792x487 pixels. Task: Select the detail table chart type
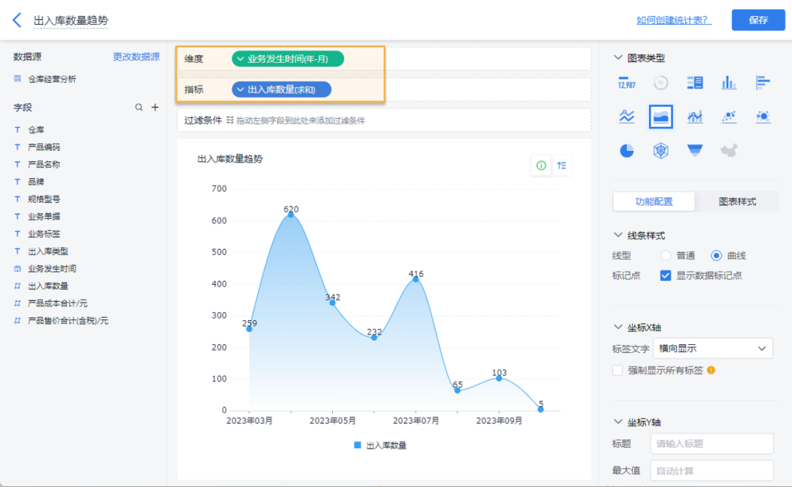694,83
